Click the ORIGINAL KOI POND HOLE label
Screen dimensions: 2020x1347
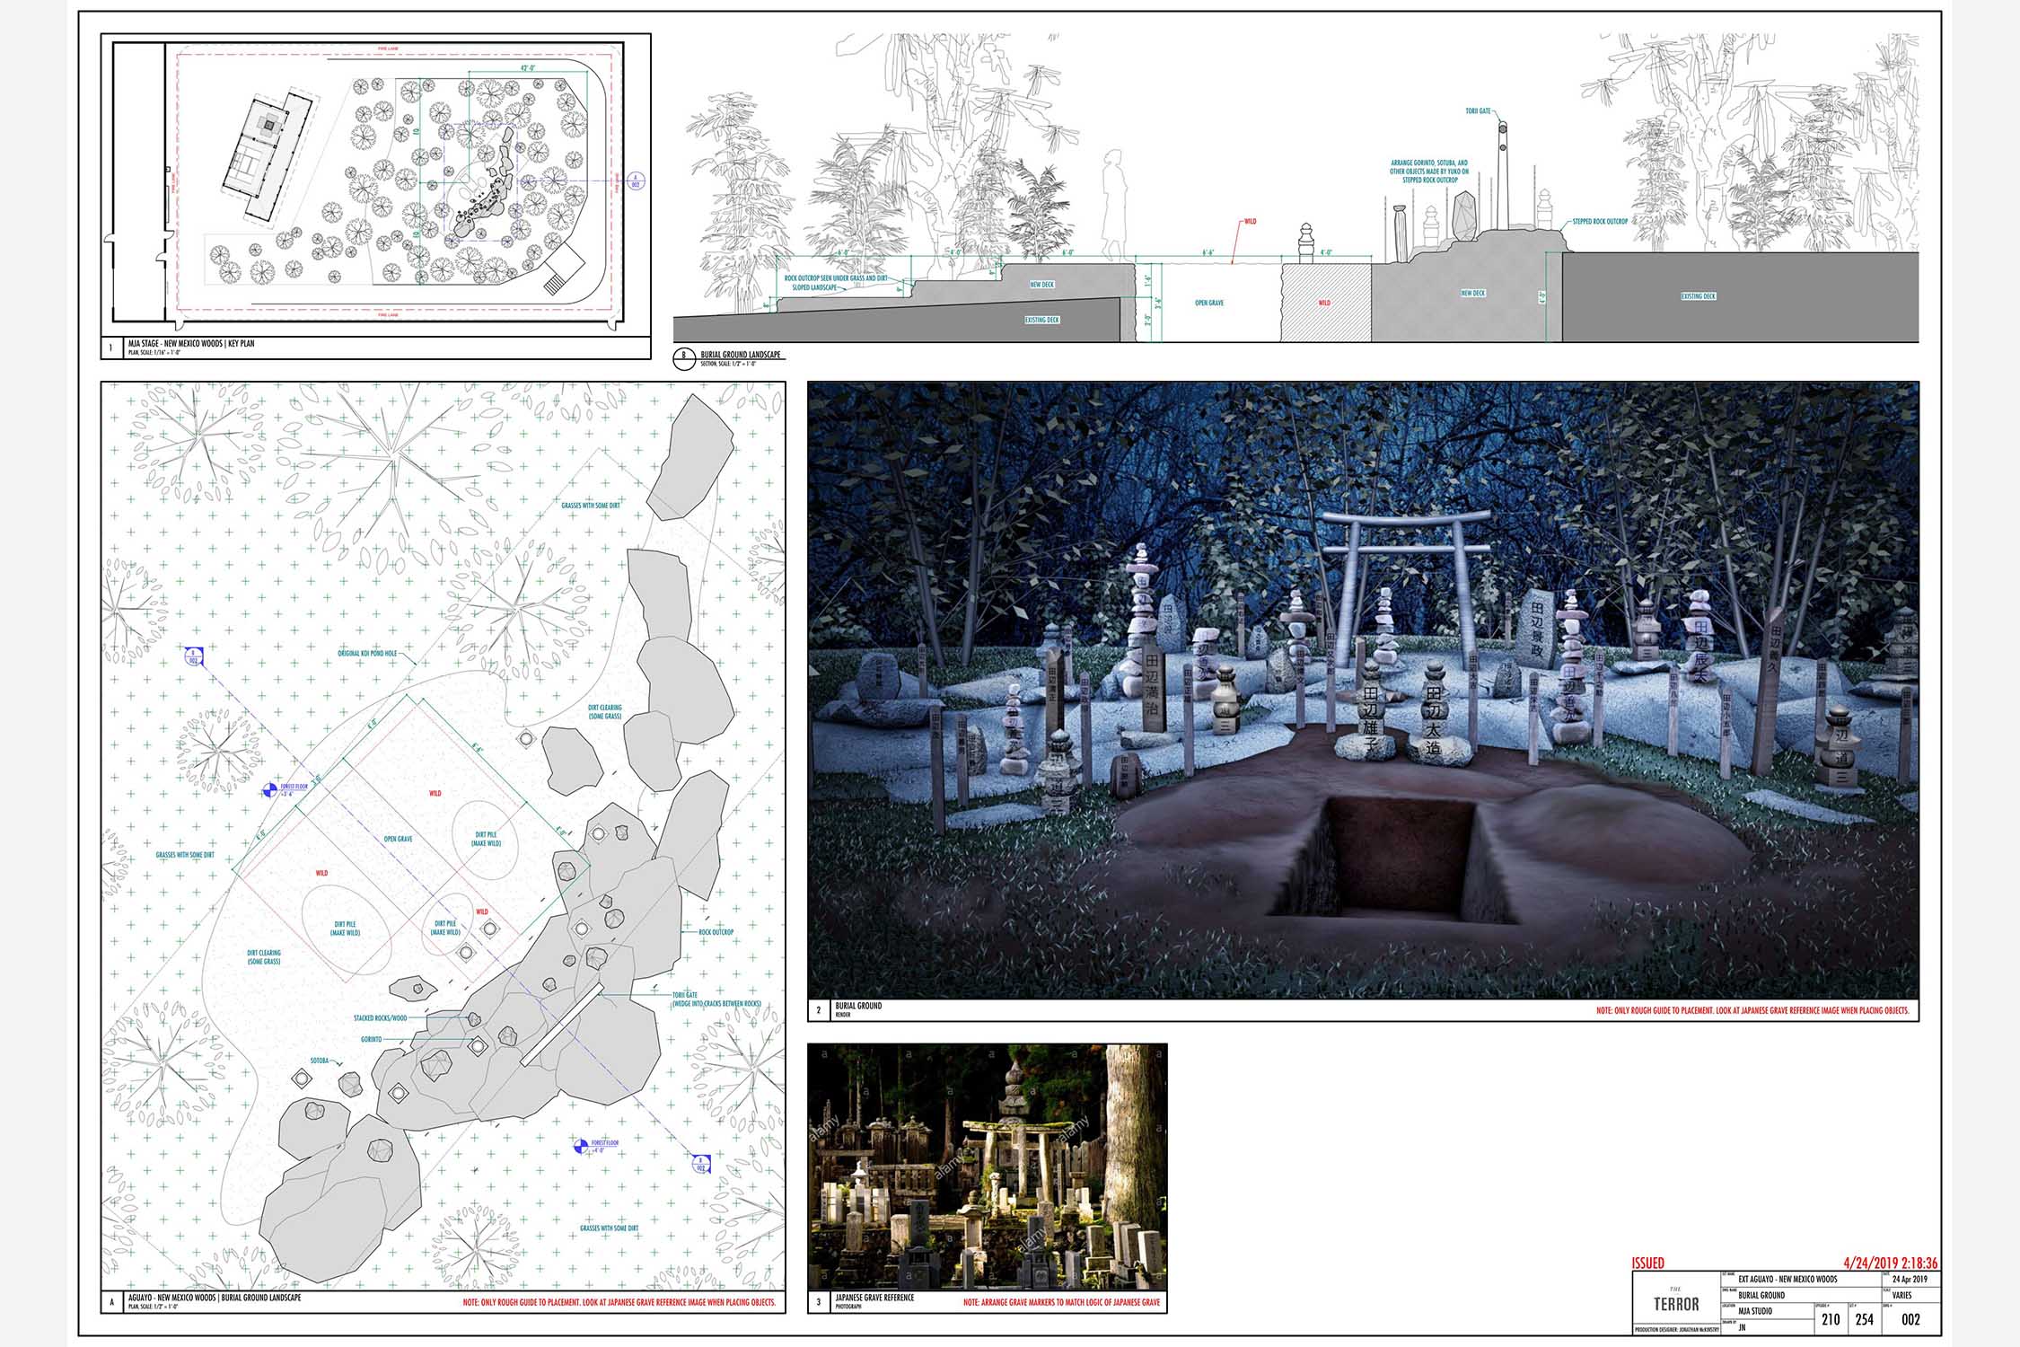tap(367, 654)
